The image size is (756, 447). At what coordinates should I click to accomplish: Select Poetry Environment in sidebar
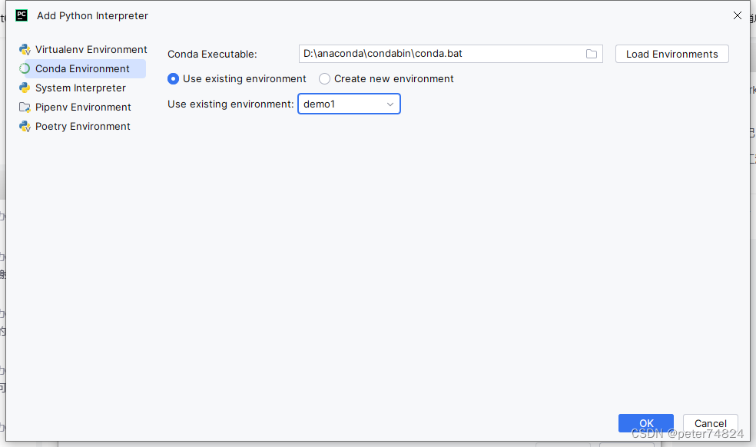point(82,126)
